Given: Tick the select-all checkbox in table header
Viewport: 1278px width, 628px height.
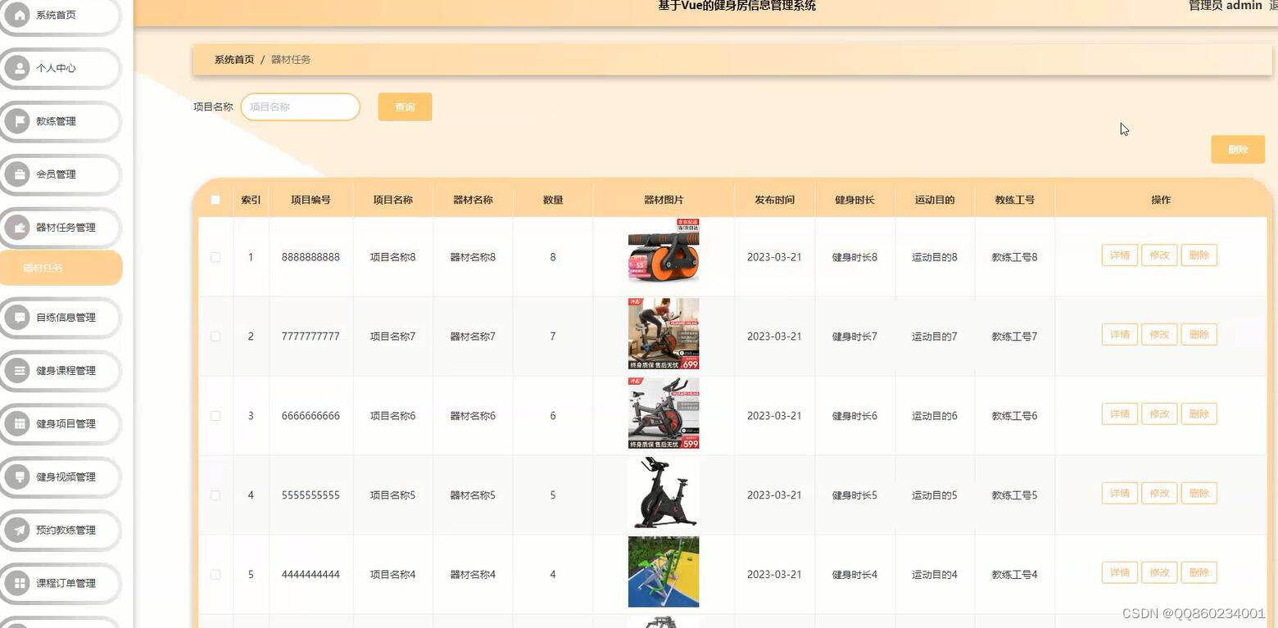Looking at the screenshot, I should [x=215, y=200].
